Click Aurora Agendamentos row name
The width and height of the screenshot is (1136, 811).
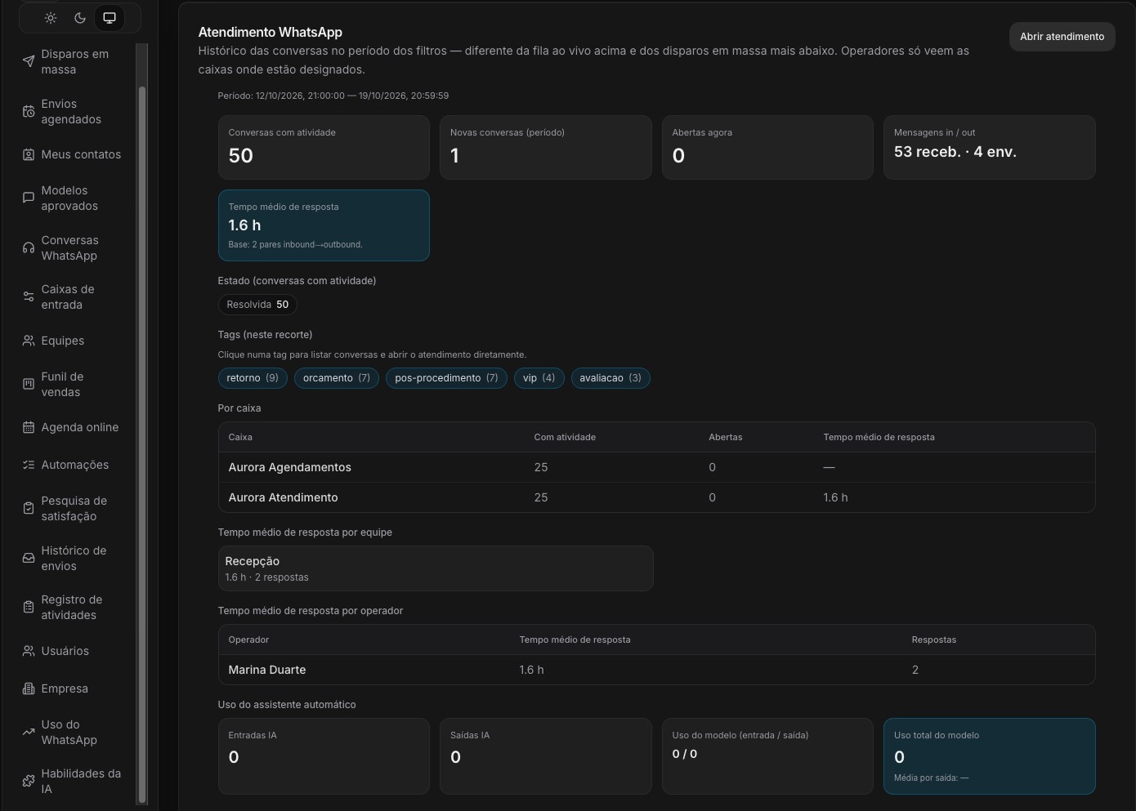tap(290, 467)
